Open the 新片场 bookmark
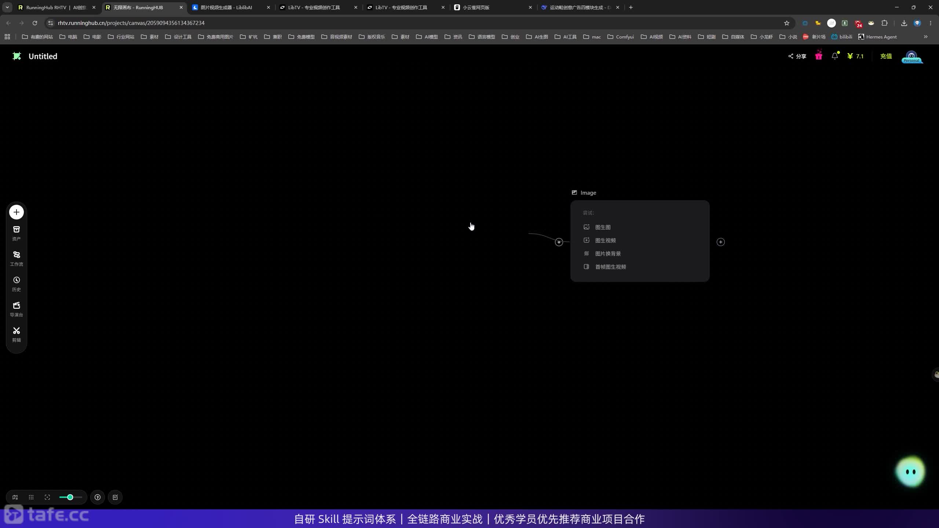Viewport: 939px width, 528px height. [x=814, y=37]
